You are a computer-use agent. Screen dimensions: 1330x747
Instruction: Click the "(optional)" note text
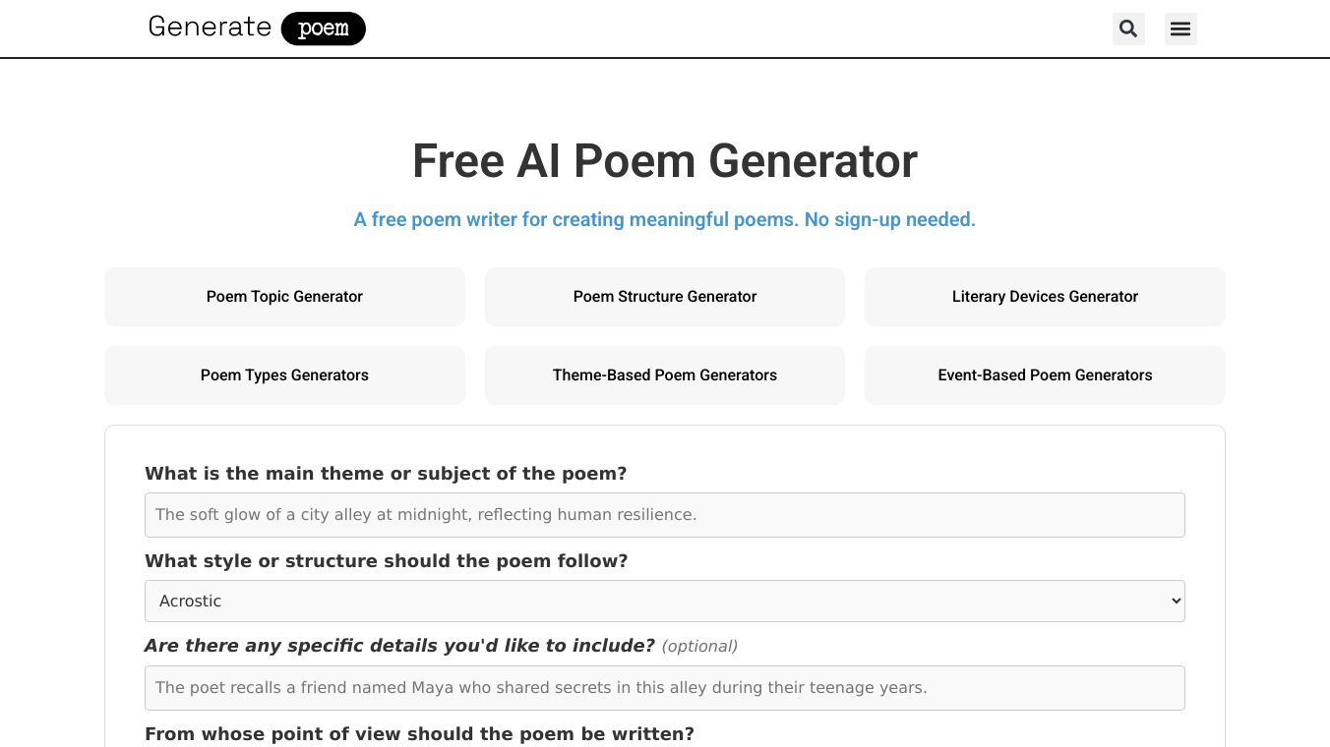pos(699,647)
